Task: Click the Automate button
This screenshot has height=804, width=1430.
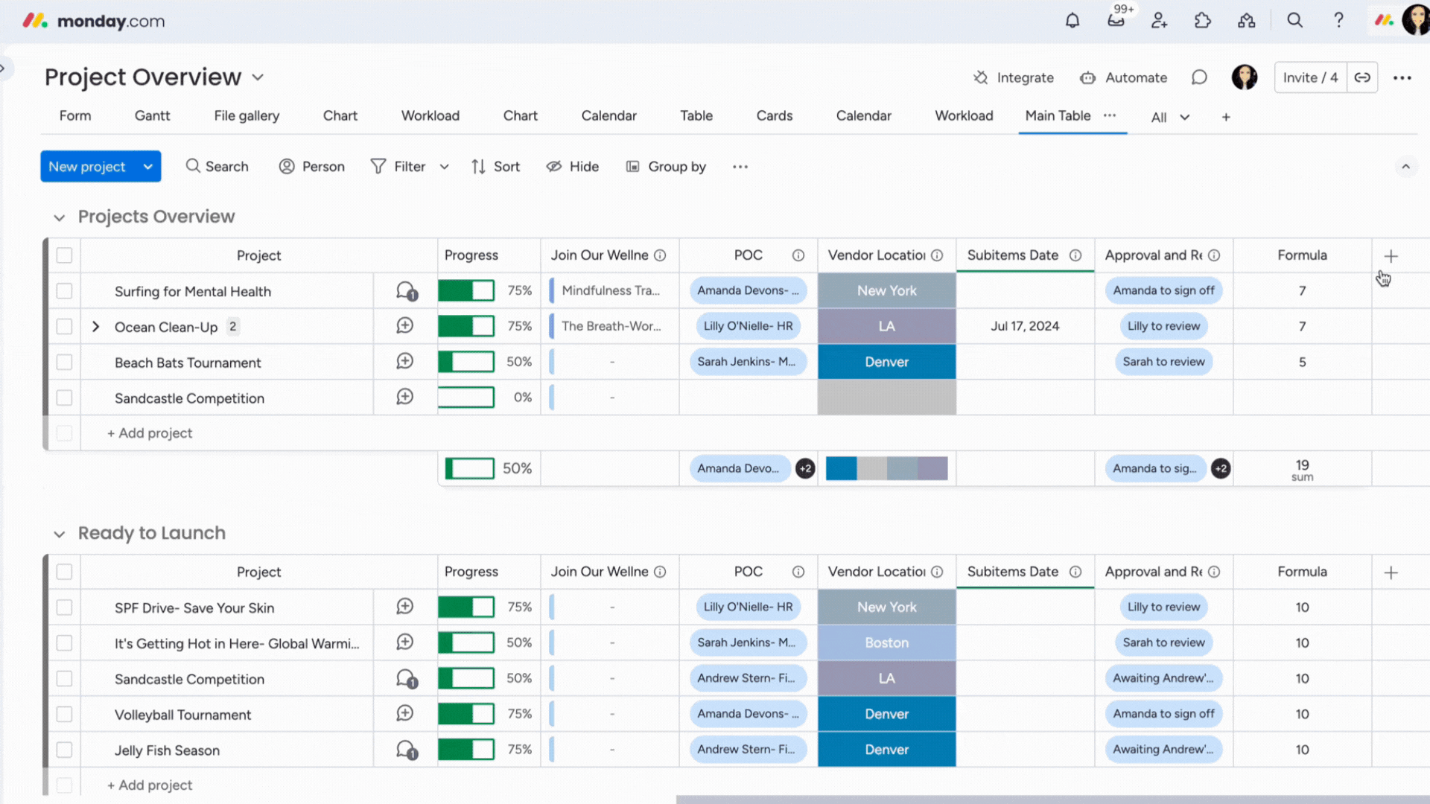Action: coord(1124,77)
